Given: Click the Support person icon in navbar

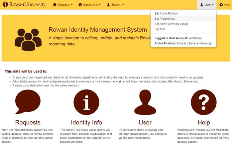Looking at the screenshot, I should [x=108, y=5].
